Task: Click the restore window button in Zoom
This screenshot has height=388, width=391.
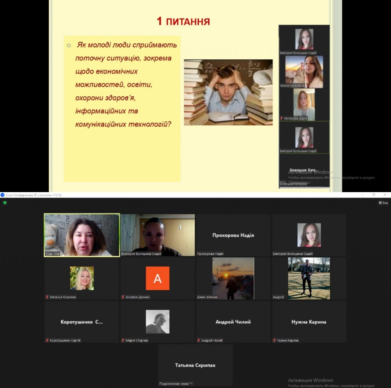Action: point(373,195)
